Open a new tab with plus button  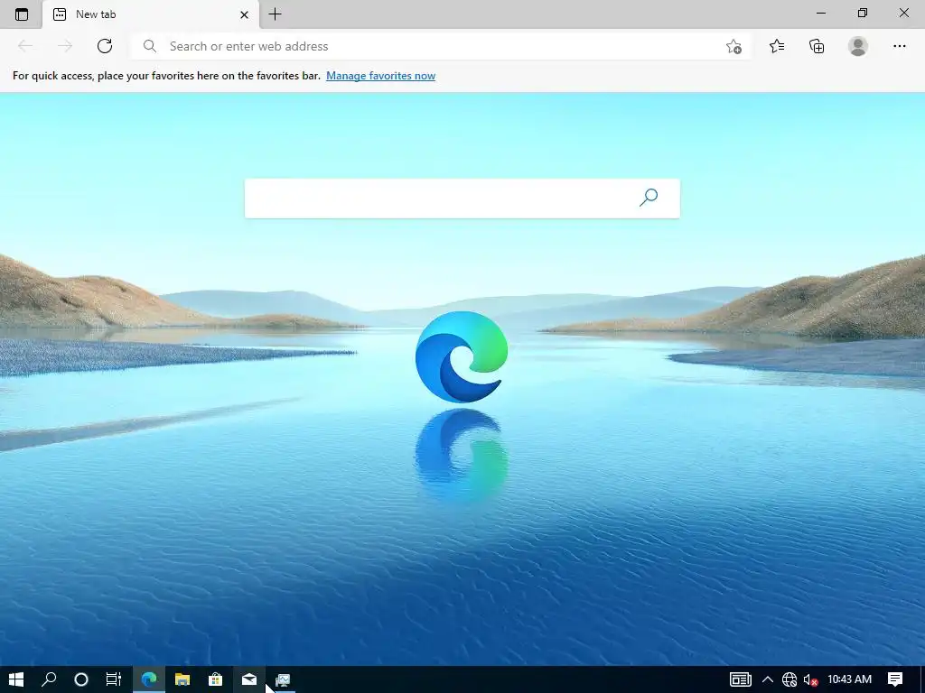pyautogui.click(x=275, y=14)
